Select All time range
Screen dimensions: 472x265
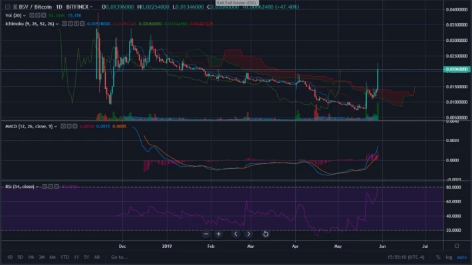96,257
